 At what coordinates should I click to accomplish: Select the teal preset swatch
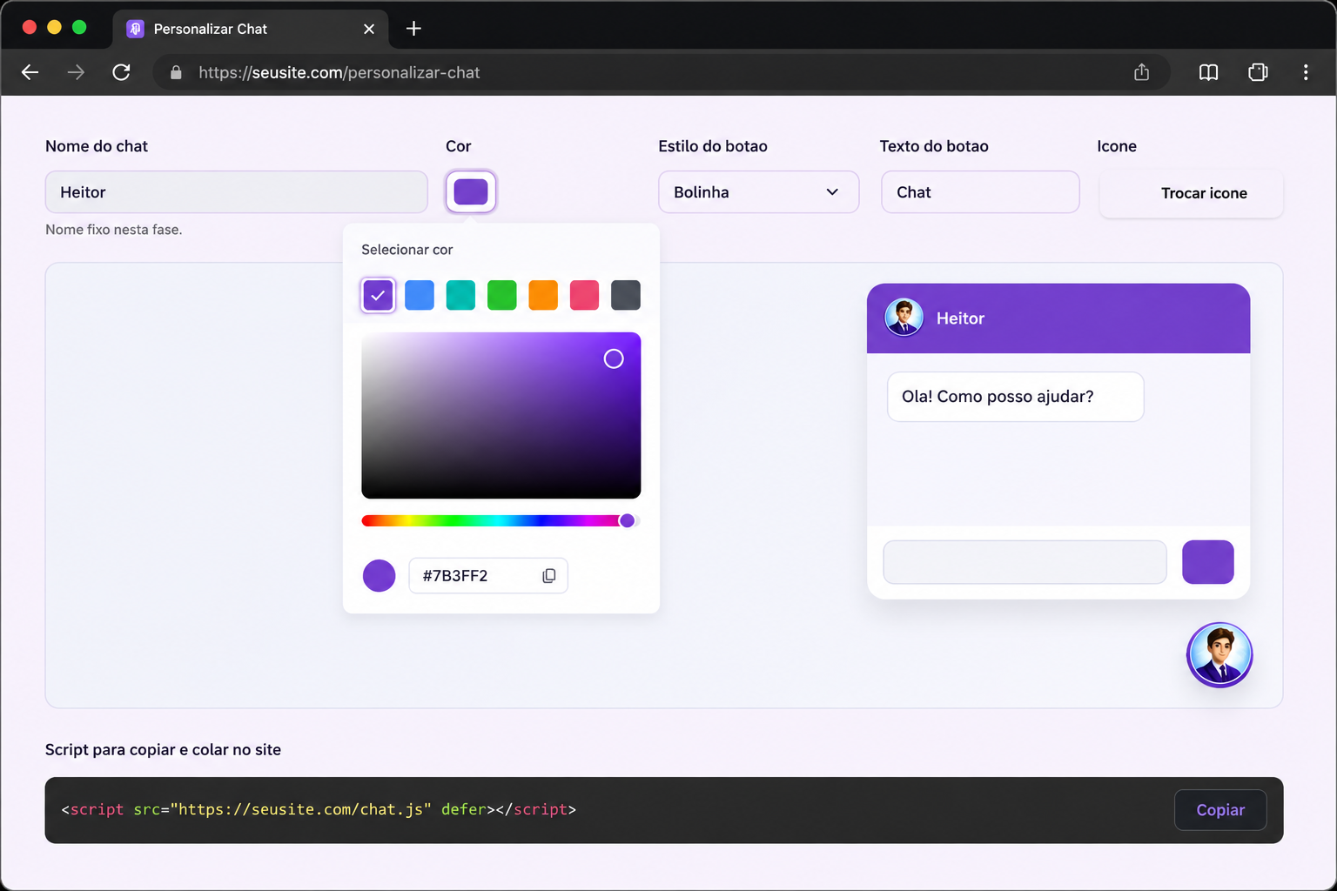[460, 295]
